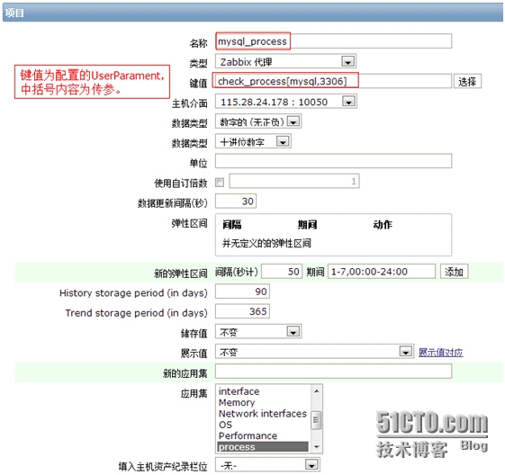Open the dropdown showing 十进位数字
The image size is (505, 475).
tap(253, 141)
